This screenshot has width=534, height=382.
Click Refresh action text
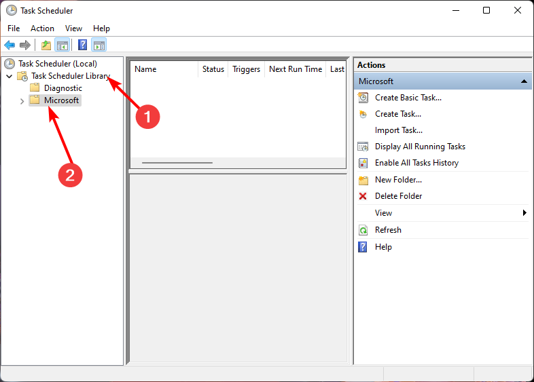388,230
